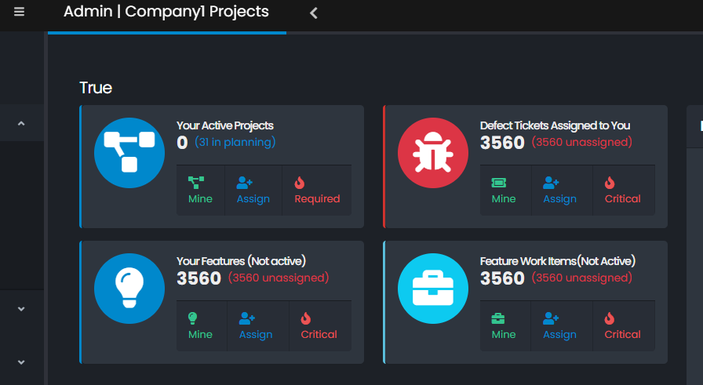Viewport: 703px width, 385px height.
Task: Show Mine under Feature Work Items
Action: [503, 326]
